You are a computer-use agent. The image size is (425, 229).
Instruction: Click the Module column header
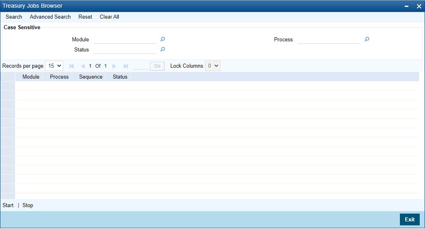coord(31,77)
